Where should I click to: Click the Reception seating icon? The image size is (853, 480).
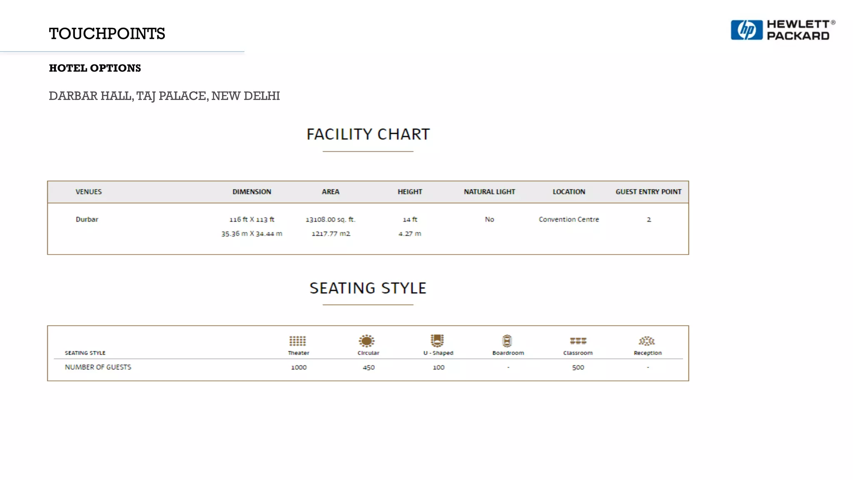pos(647,341)
